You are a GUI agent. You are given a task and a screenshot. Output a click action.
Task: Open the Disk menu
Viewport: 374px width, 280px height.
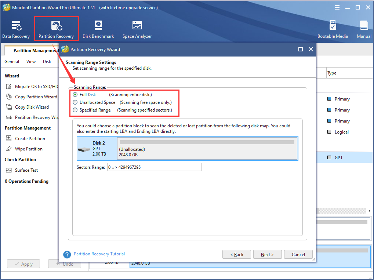pos(47,62)
